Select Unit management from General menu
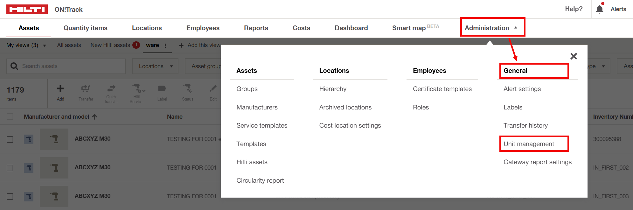The image size is (633, 210). tap(529, 144)
